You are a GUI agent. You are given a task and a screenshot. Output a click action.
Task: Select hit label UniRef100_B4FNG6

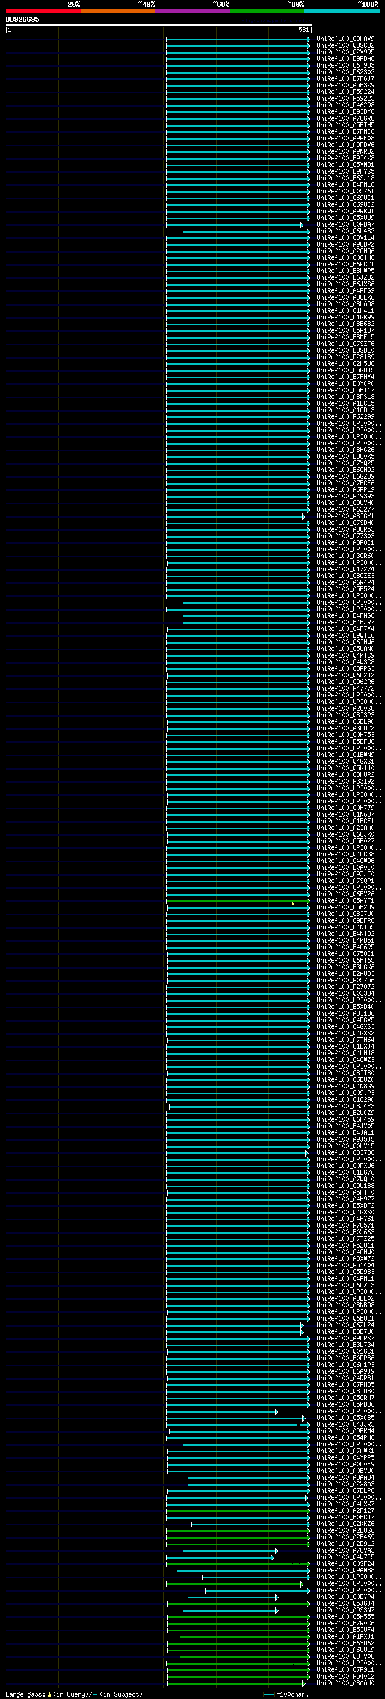click(x=345, y=615)
